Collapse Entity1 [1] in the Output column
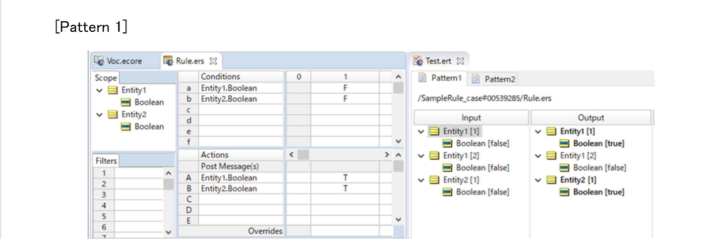This screenshot has height=239, width=720. click(539, 131)
